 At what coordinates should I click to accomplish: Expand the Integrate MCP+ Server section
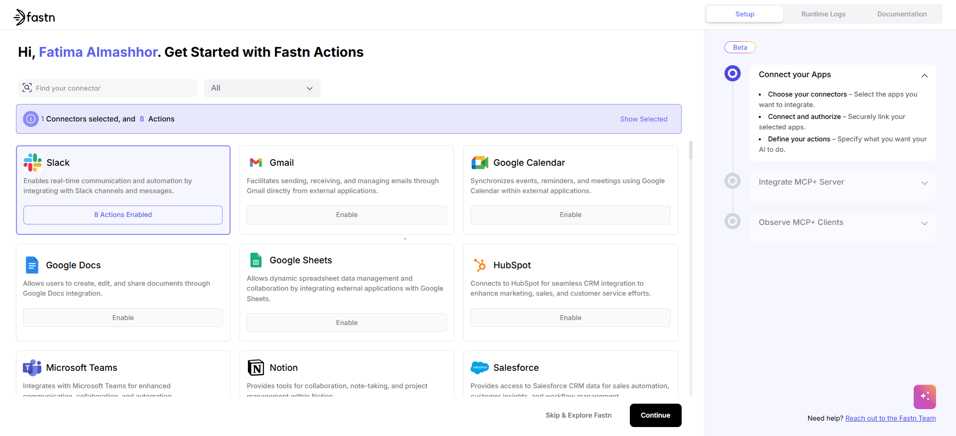pyautogui.click(x=924, y=183)
